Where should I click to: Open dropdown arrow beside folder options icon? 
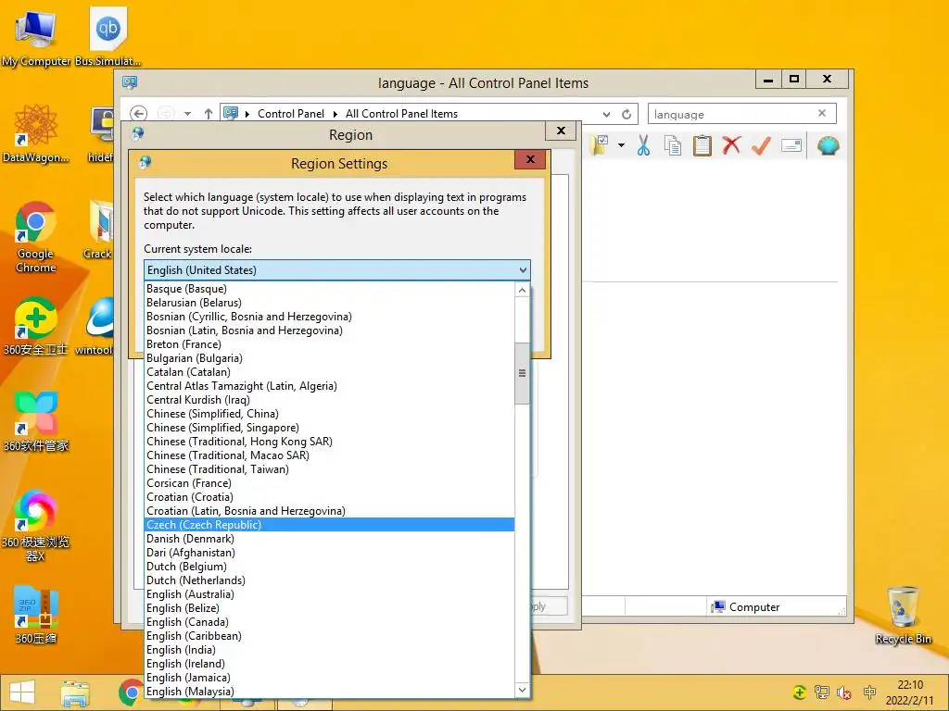pyautogui.click(x=621, y=145)
